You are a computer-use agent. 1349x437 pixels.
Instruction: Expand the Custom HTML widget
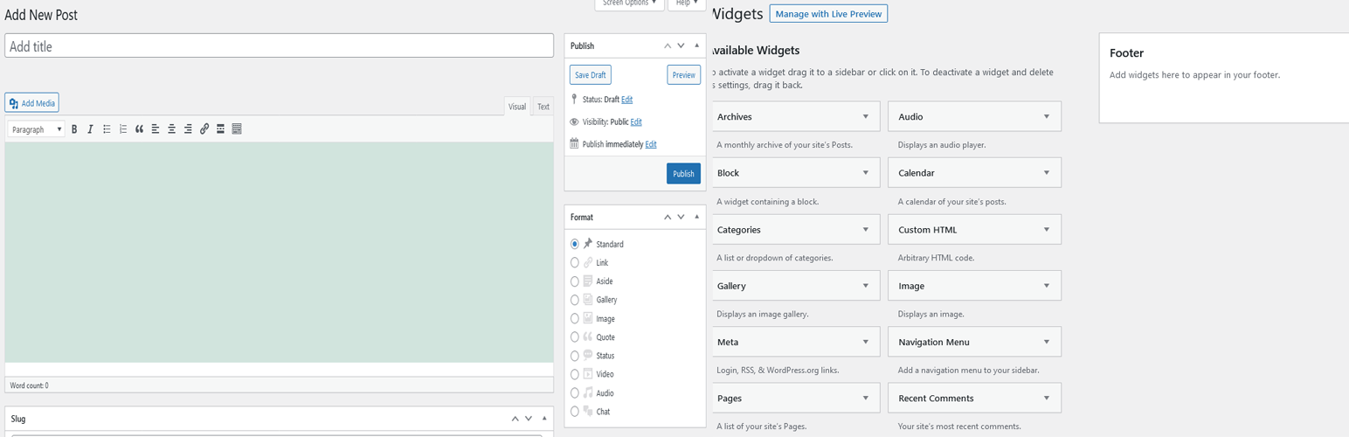pos(1046,230)
